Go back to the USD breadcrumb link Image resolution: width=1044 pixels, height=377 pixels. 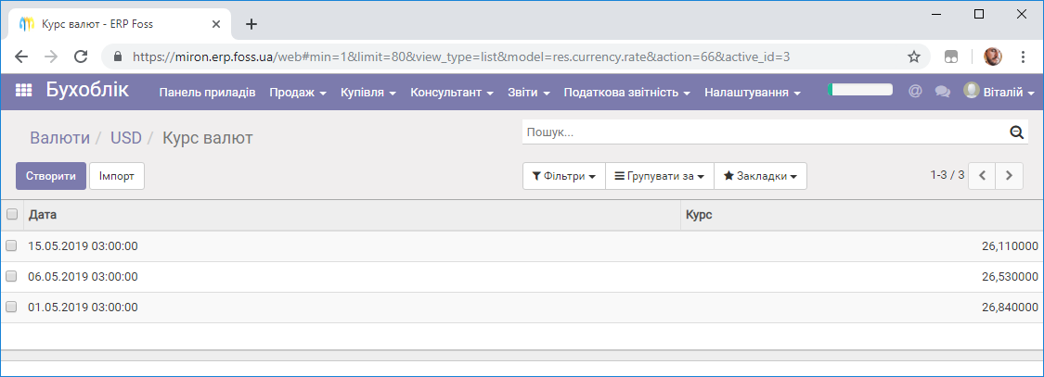click(126, 138)
